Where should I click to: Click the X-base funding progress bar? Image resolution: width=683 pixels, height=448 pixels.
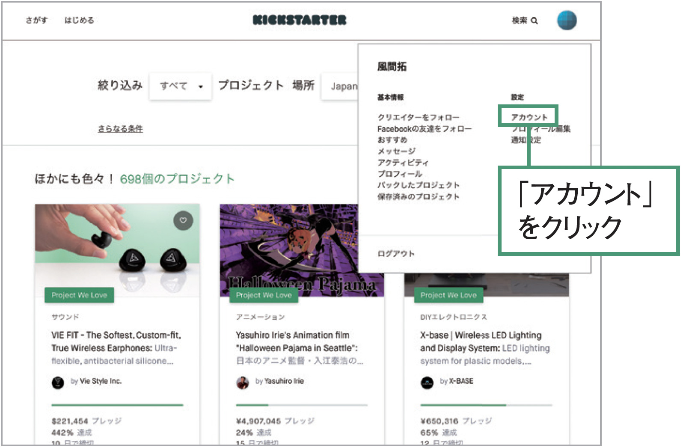click(487, 405)
